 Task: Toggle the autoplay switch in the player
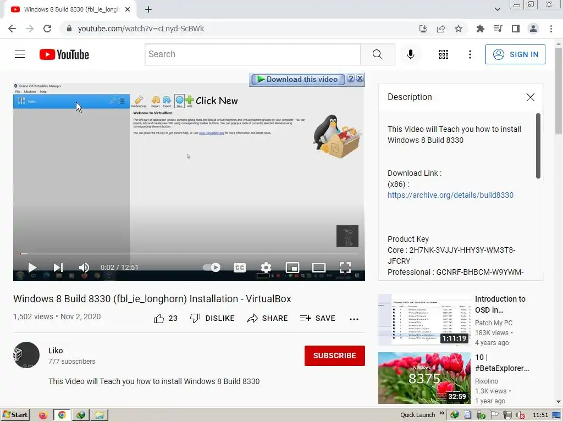coord(212,268)
